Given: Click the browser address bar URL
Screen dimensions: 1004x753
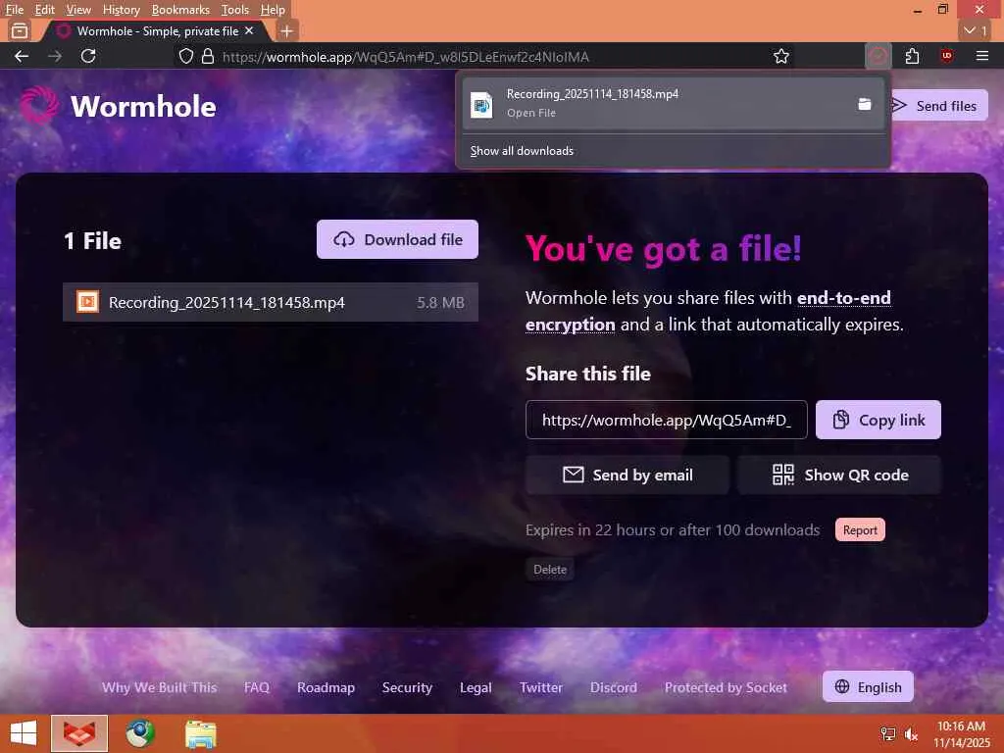Looking at the screenshot, I should (x=405, y=56).
